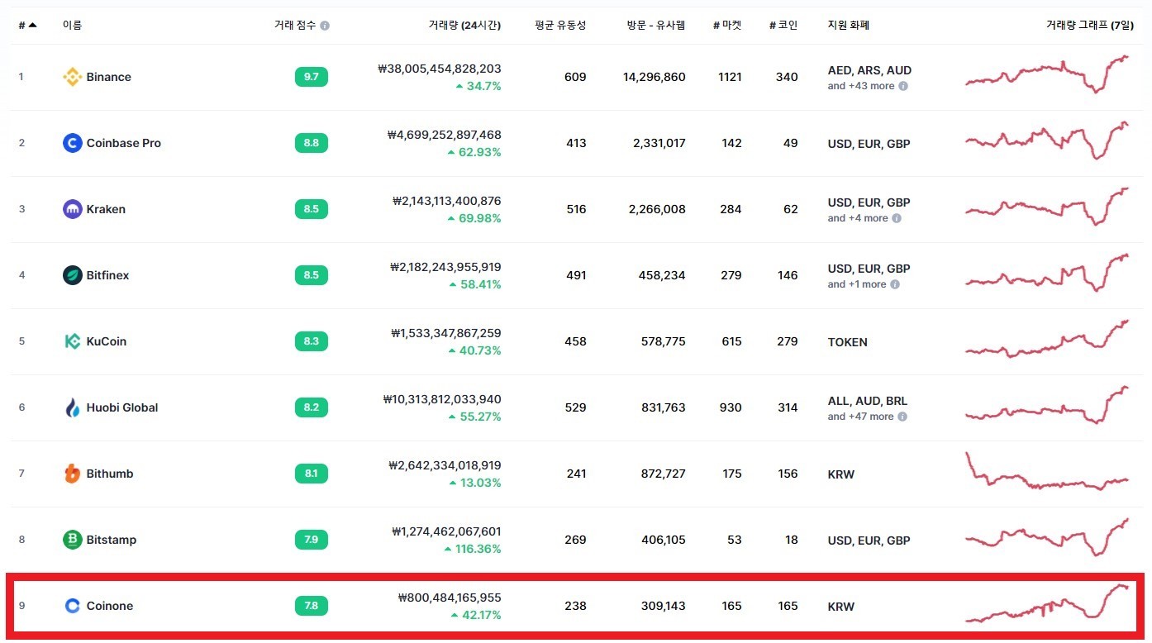Open the Bithumb exchange link

point(110,474)
